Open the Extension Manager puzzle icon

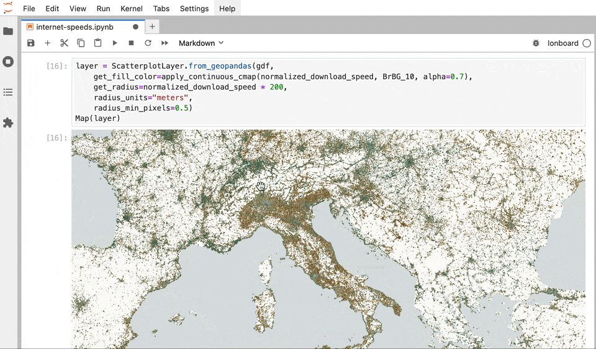[8, 123]
